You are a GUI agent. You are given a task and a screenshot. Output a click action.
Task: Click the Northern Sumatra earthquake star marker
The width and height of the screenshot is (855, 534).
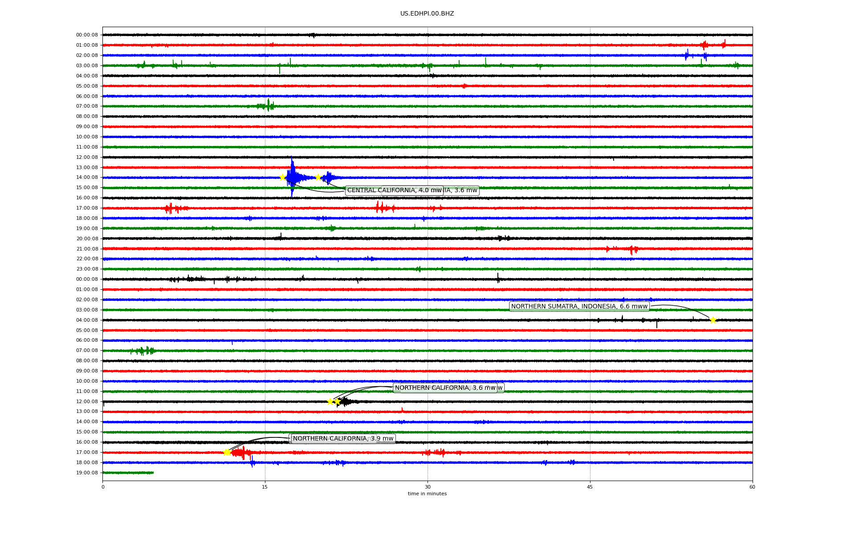tap(713, 320)
